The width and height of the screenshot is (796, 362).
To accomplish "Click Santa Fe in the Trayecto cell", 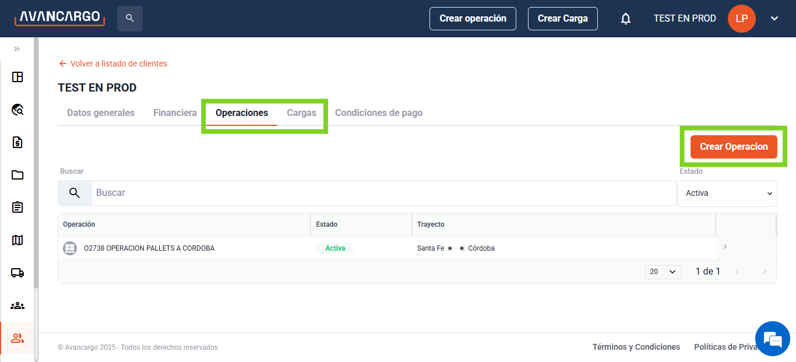I will pos(431,248).
